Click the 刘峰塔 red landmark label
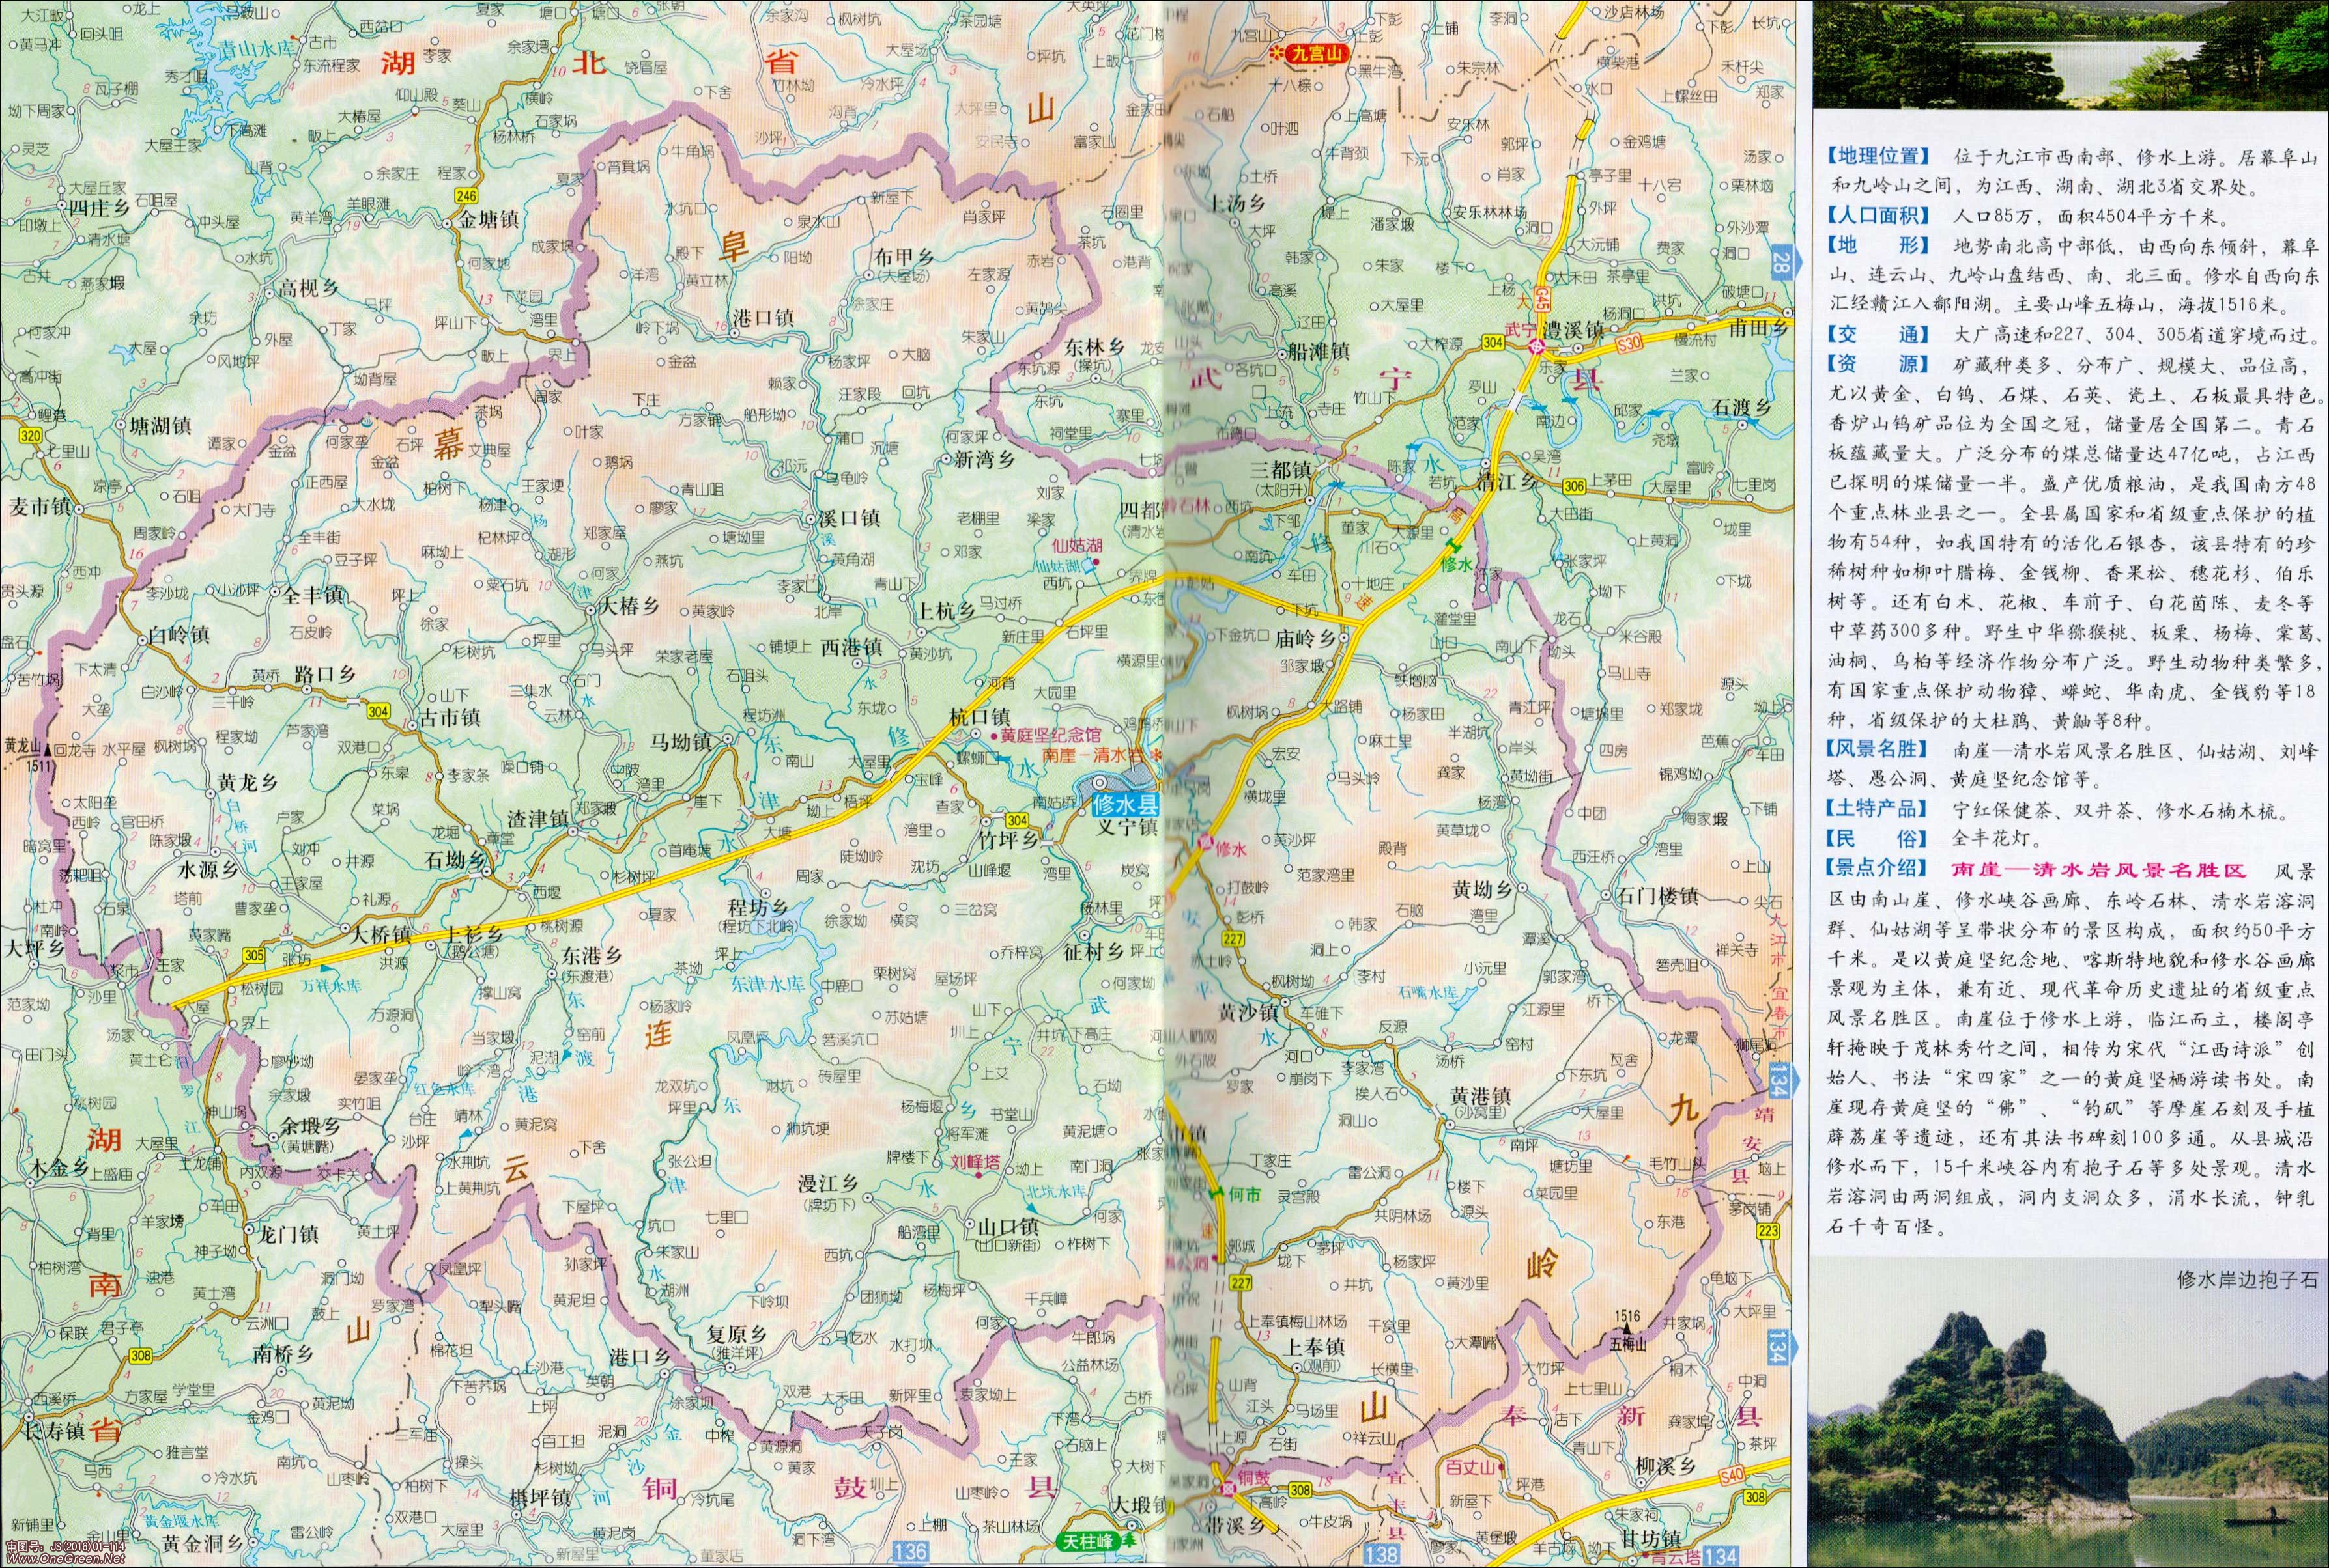Viewport: 2329px width, 1568px height. coord(975,1162)
